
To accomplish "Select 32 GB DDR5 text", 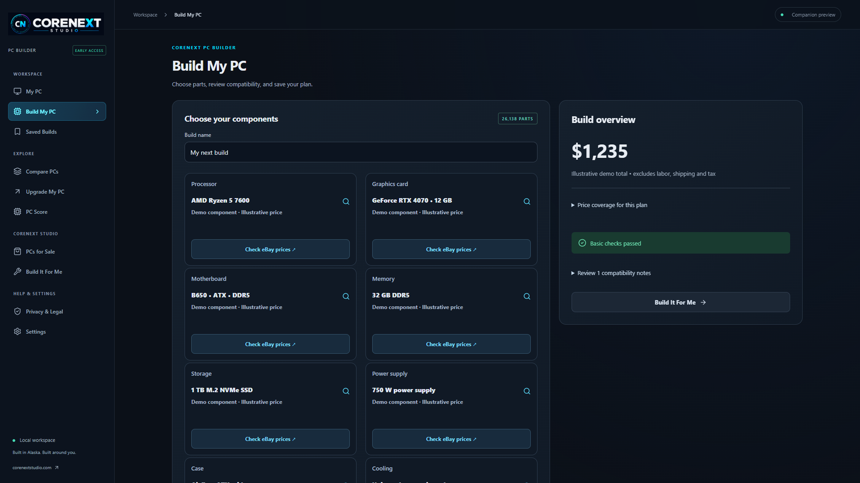I will point(391,296).
